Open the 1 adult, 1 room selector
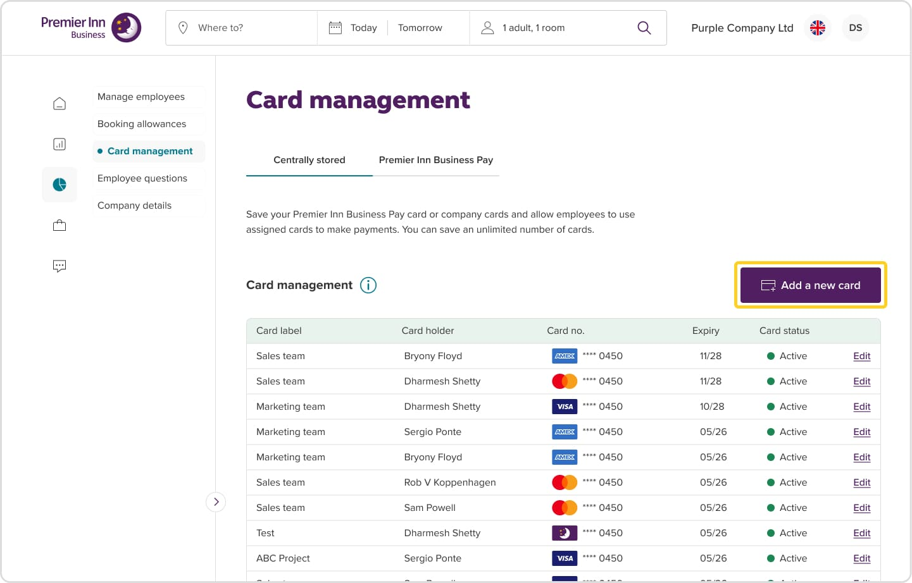 tap(534, 28)
